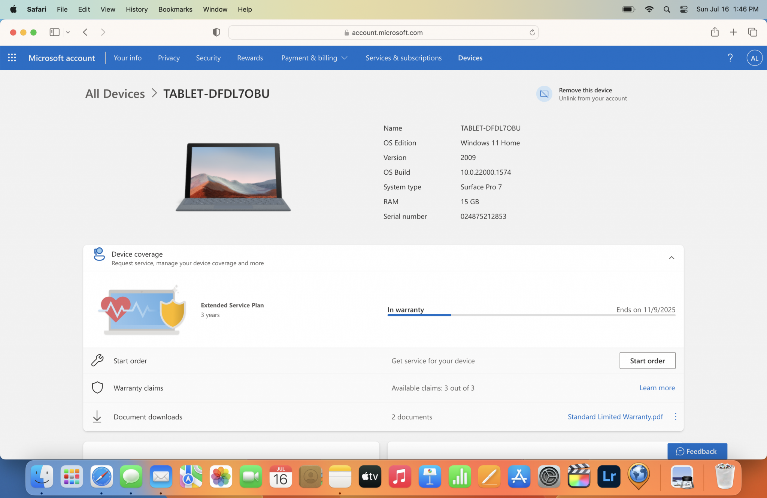The height and width of the screenshot is (498, 767).
Task: Launch Keynote from the dock
Action: point(430,477)
